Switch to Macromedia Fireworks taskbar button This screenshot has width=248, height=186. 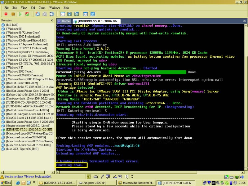tap(136, 183)
